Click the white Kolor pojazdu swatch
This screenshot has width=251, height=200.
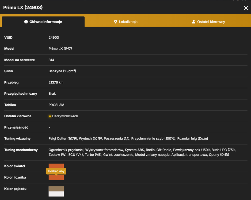[56, 194]
